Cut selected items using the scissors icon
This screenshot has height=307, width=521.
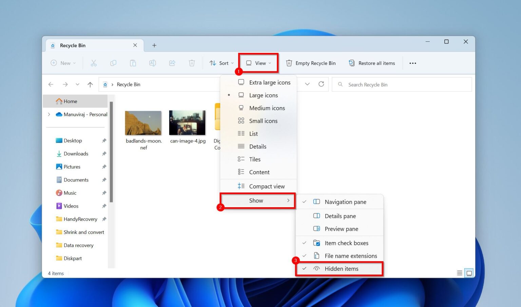(x=94, y=63)
